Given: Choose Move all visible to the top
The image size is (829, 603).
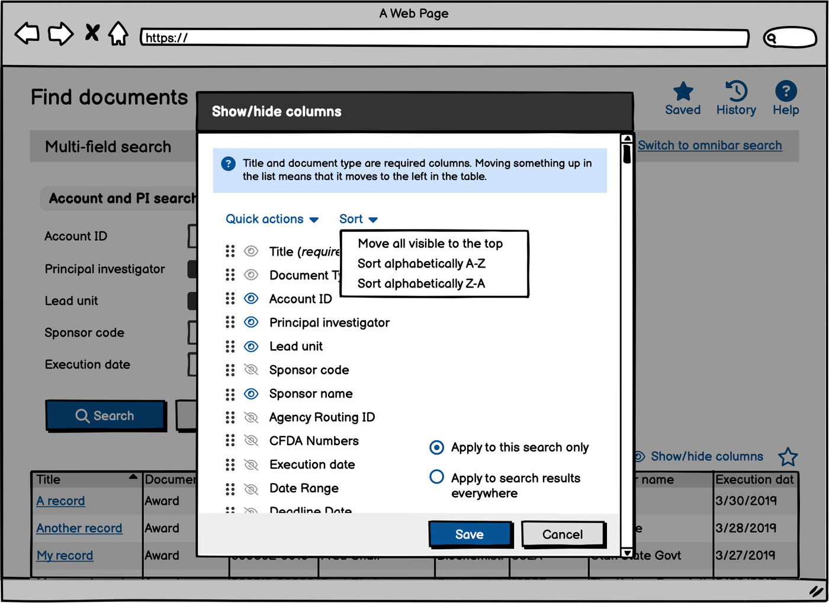Looking at the screenshot, I should tap(430, 244).
